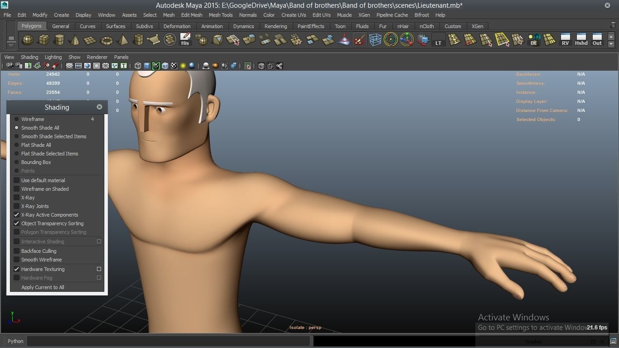Click the film gate icon in panel toolbar
This screenshot has width=619, height=348.
click(x=78, y=66)
